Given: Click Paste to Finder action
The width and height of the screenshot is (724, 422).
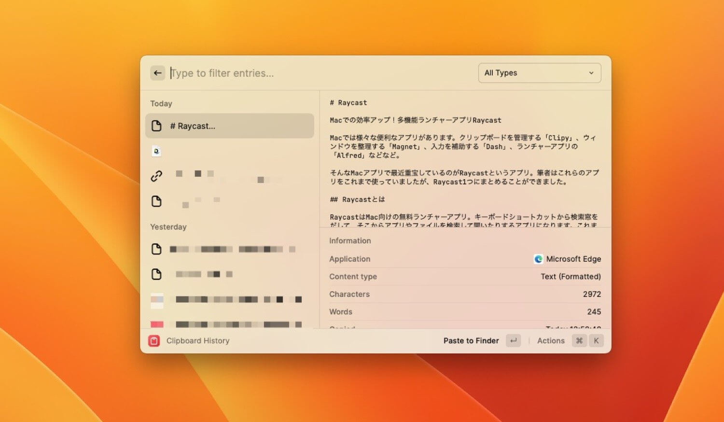Looking at the screenshot, I should point(471,341).
